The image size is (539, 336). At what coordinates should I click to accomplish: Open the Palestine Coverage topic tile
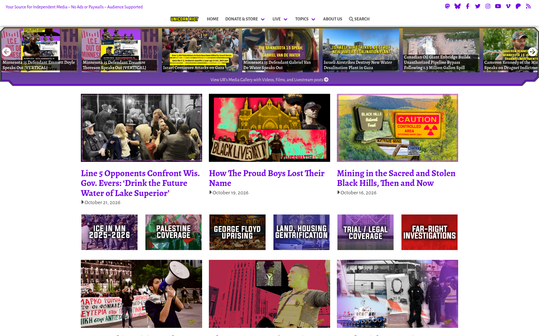173,232
